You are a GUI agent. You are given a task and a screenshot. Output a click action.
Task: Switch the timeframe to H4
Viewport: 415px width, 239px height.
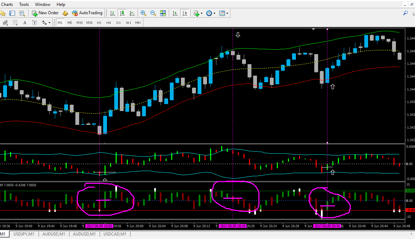[x=108, y=23]
